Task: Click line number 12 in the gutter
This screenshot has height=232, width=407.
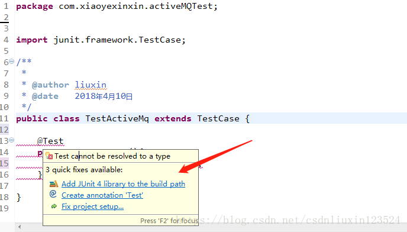Action: (4, 130)
